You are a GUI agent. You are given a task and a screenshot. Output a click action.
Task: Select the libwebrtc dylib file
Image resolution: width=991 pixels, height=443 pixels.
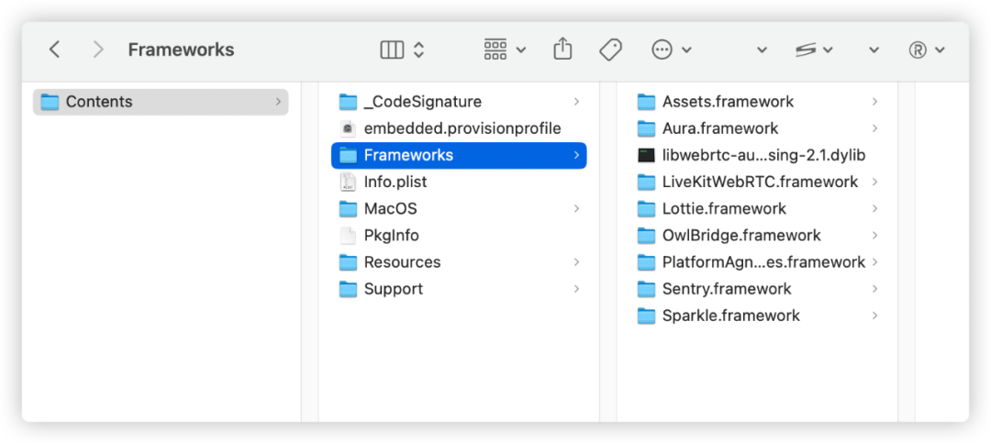[x=763, y=155]
